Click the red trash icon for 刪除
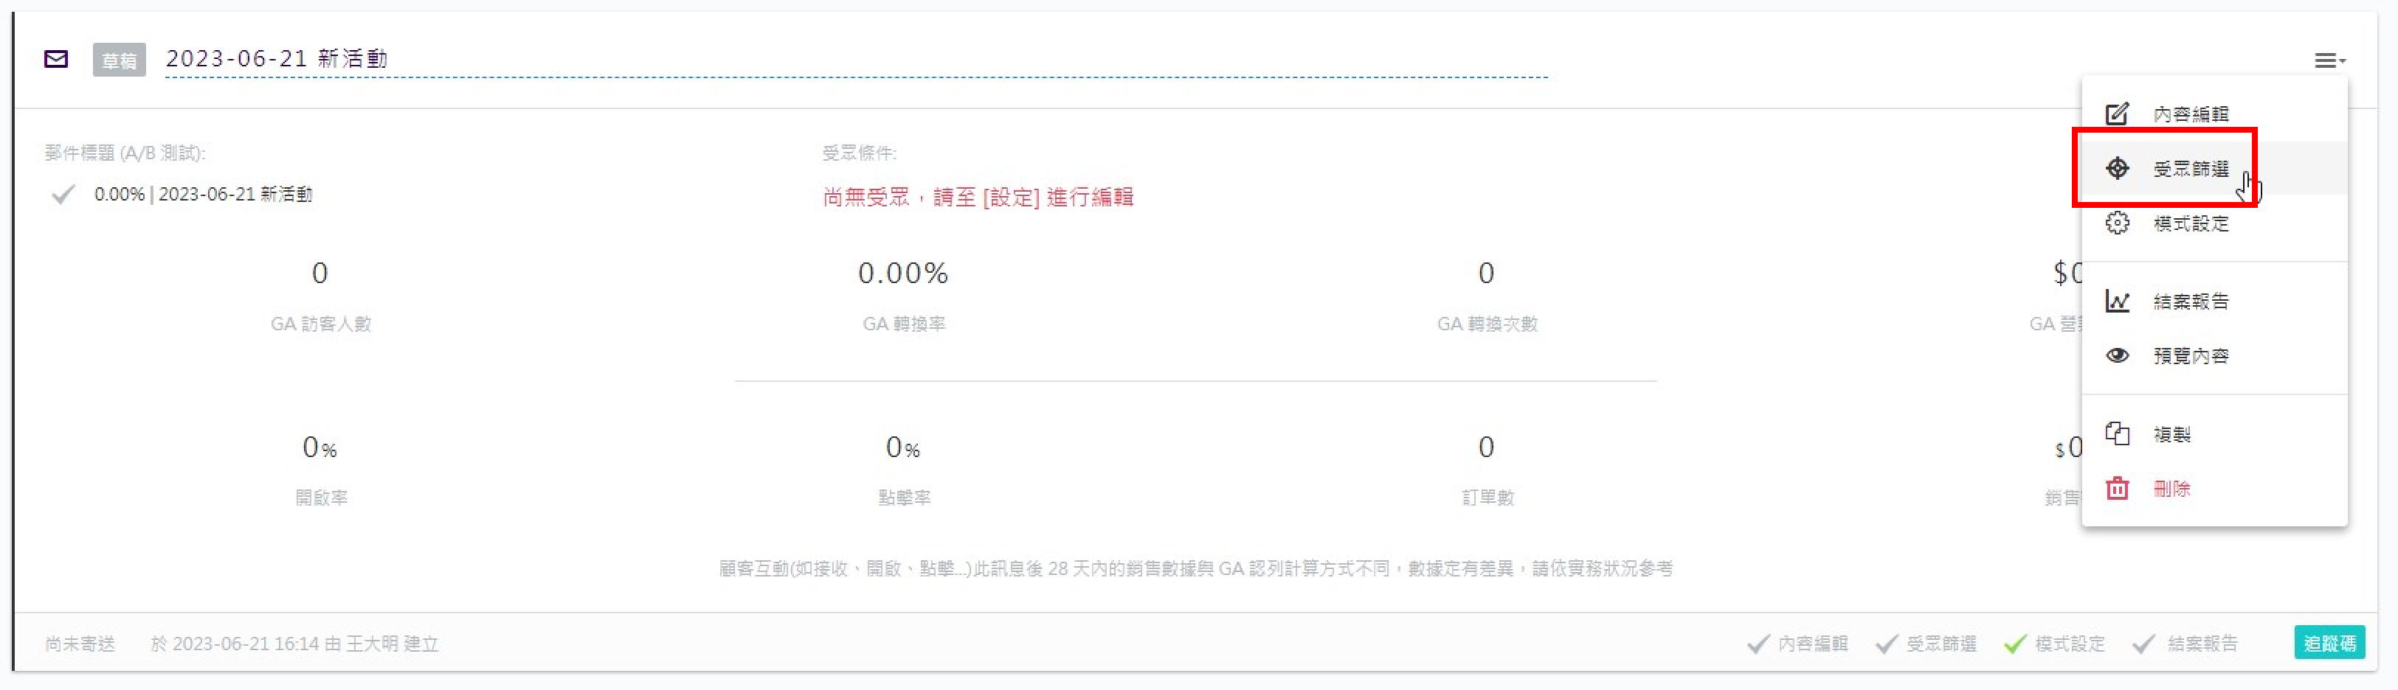This screenshot has height=690, width=2398. click(x=2117, y=488)
